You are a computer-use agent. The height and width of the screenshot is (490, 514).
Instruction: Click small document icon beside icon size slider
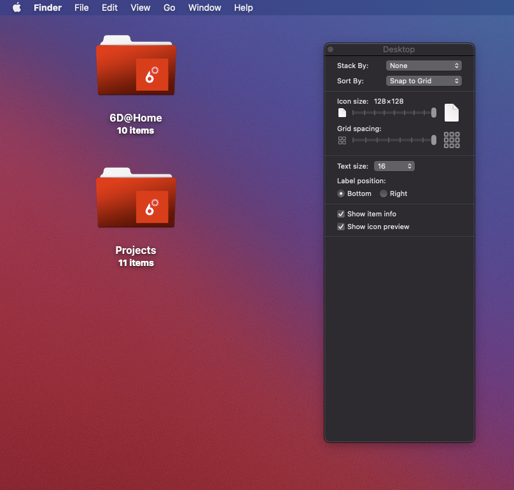(x=342, y=113)
